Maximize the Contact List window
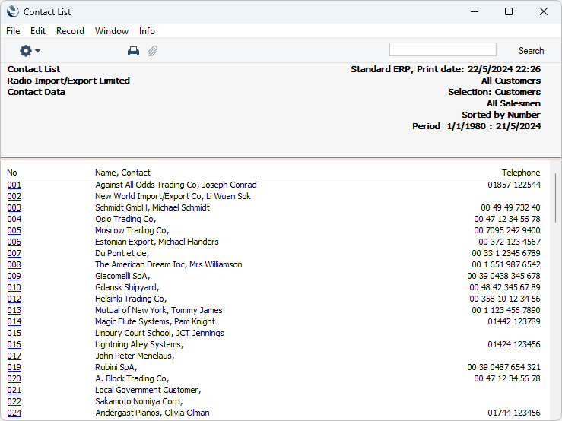 tap(509, 11)
